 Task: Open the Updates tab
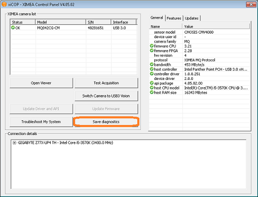pos(192,18)
